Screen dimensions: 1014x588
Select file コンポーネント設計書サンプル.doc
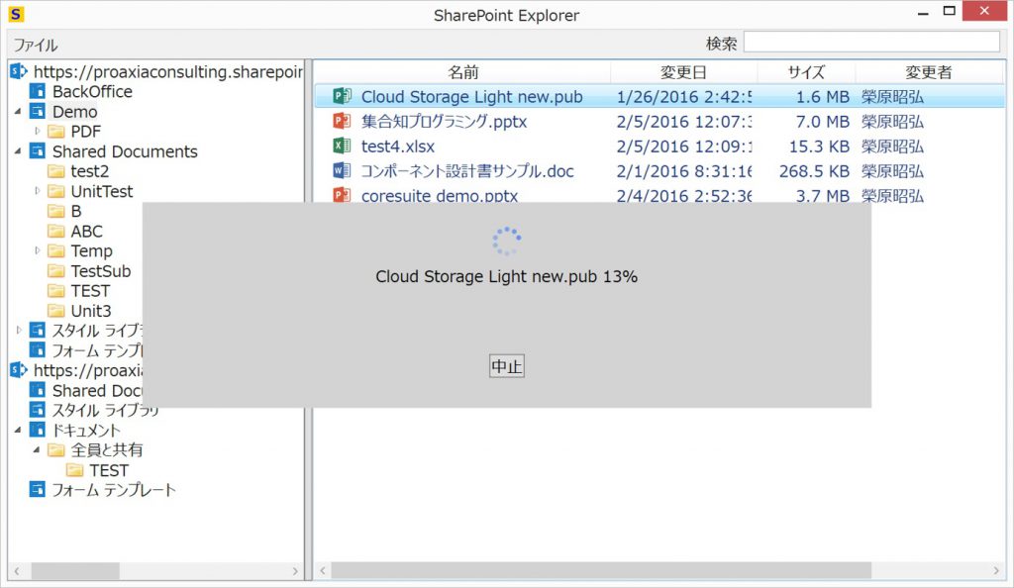[x=467, y=171]
